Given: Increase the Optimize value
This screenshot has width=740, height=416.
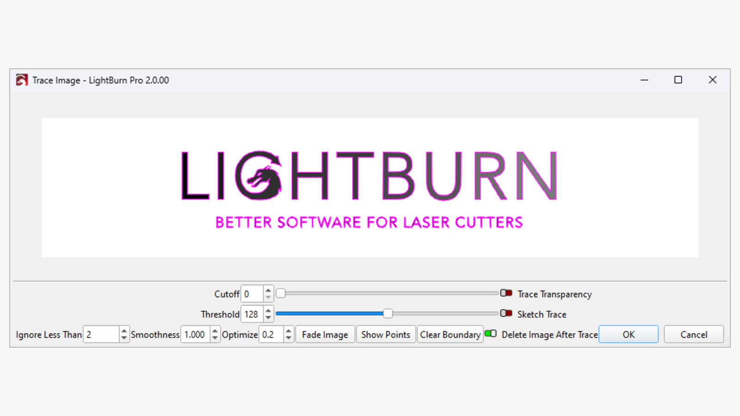Looking at the screenshot, I should tap(289, 331).
